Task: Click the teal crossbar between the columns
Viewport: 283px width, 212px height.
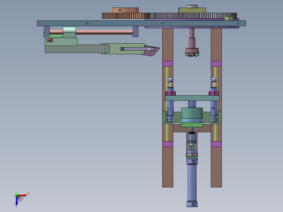Action: (192, 98)
